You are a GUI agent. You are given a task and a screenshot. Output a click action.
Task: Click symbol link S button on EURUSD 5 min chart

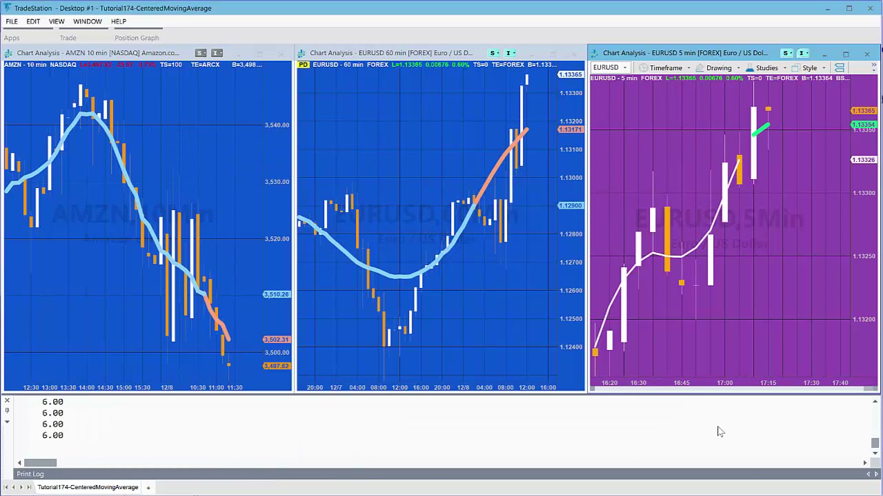point(786,53)
